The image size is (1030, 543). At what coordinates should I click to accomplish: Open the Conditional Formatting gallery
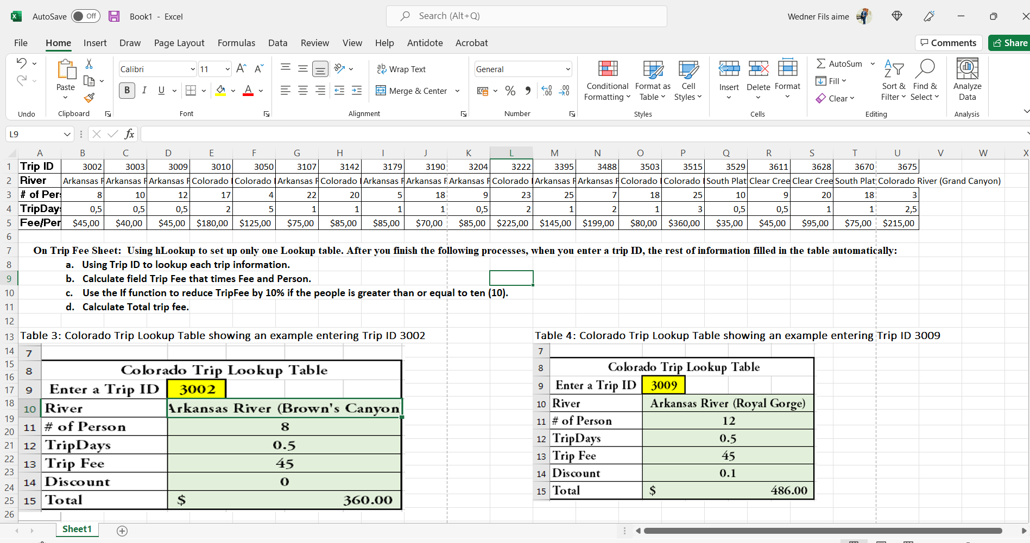[x=606, y=80]
